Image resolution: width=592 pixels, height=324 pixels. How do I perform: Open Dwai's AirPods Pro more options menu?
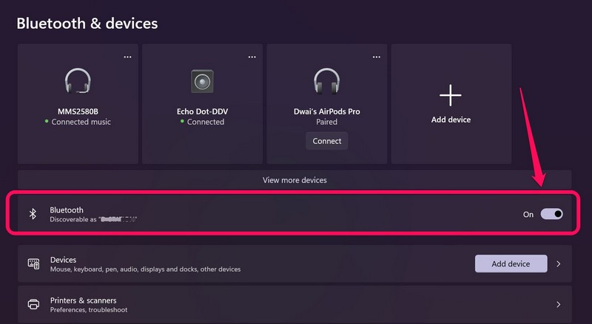tap(377, 56)
